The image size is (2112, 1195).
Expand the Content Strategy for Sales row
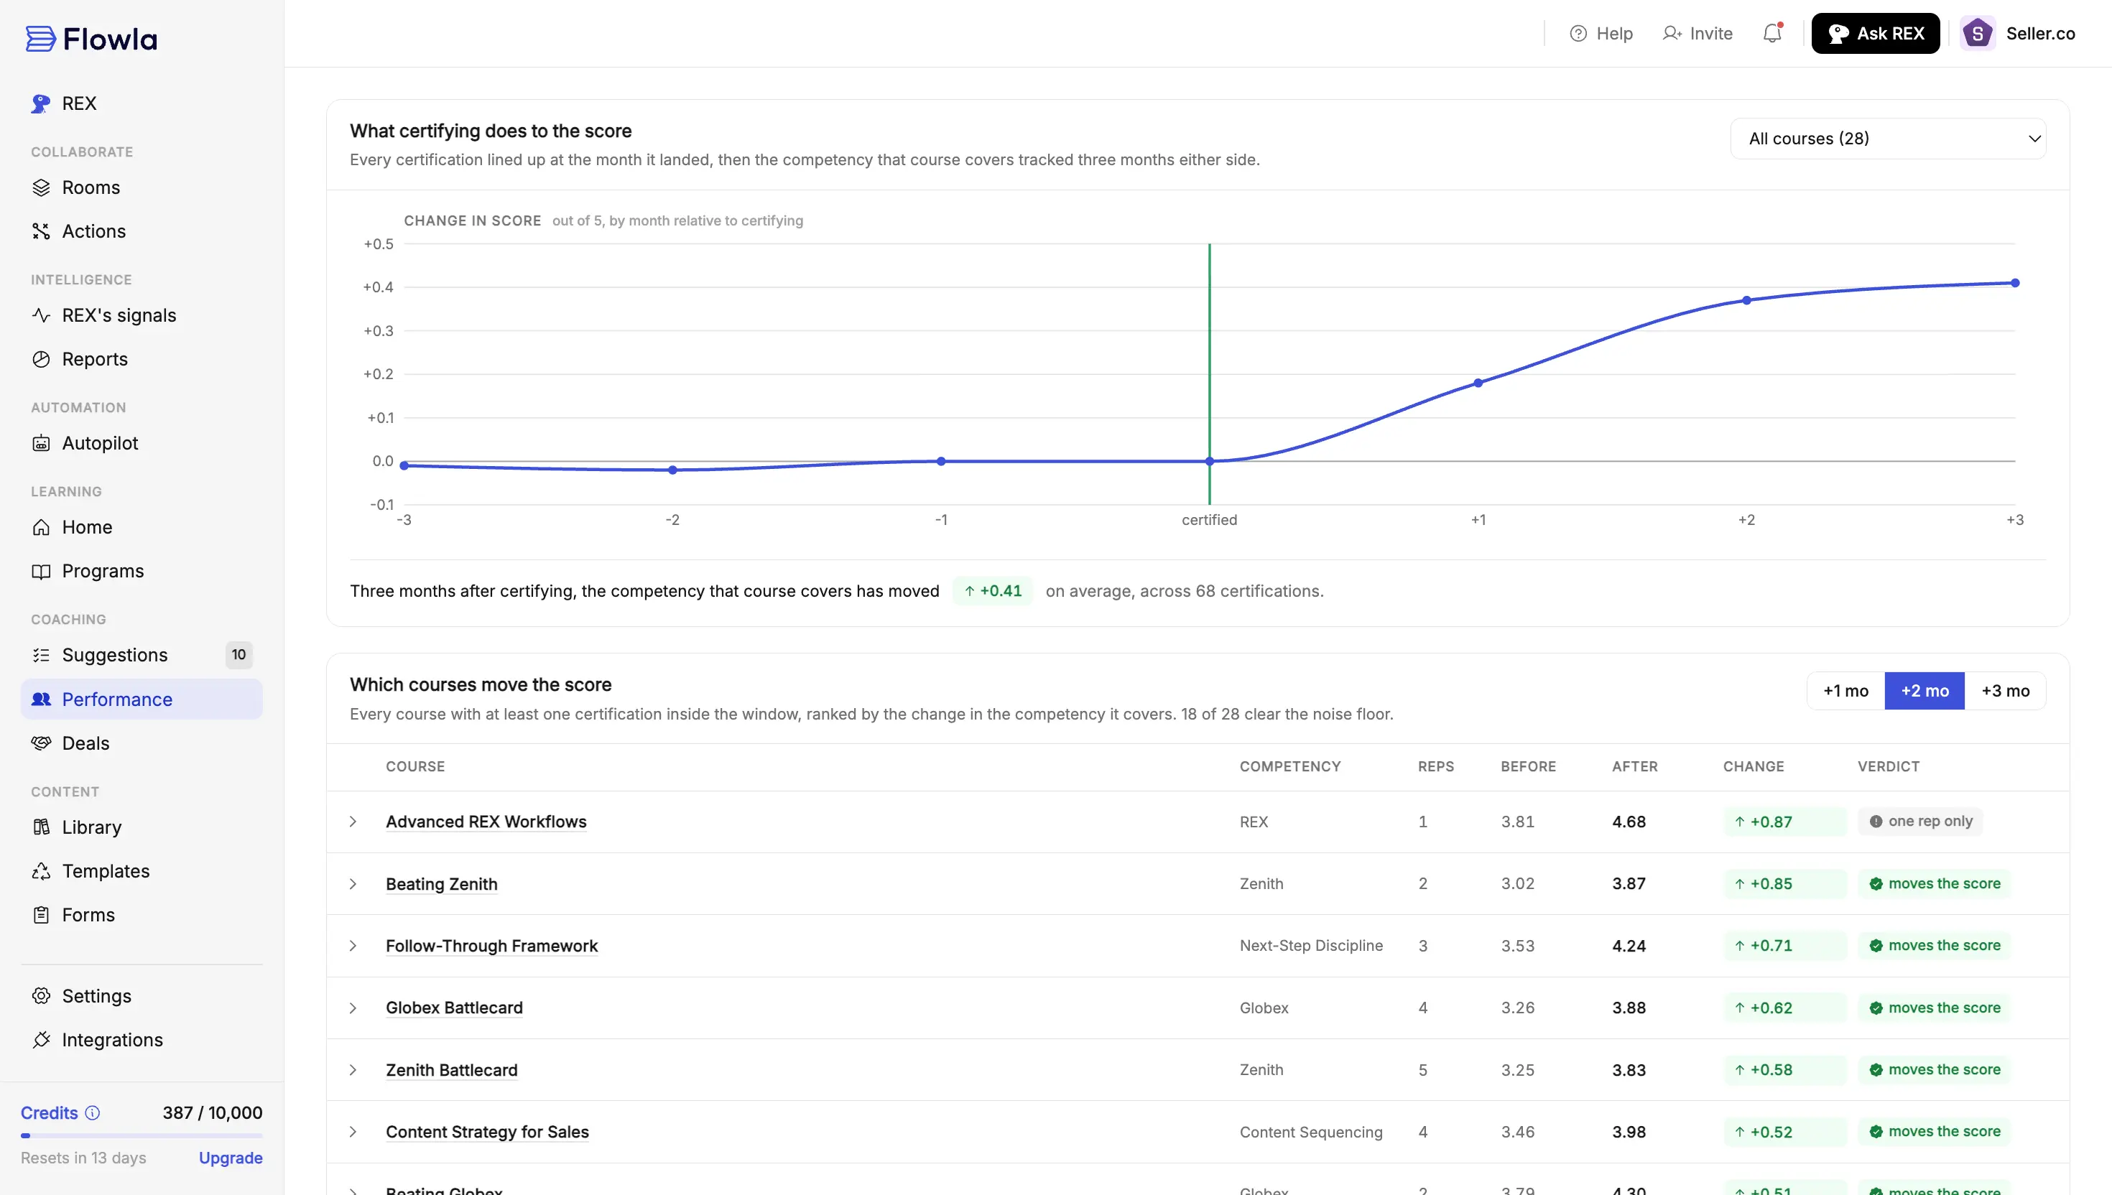click(x=353, y=1132)
